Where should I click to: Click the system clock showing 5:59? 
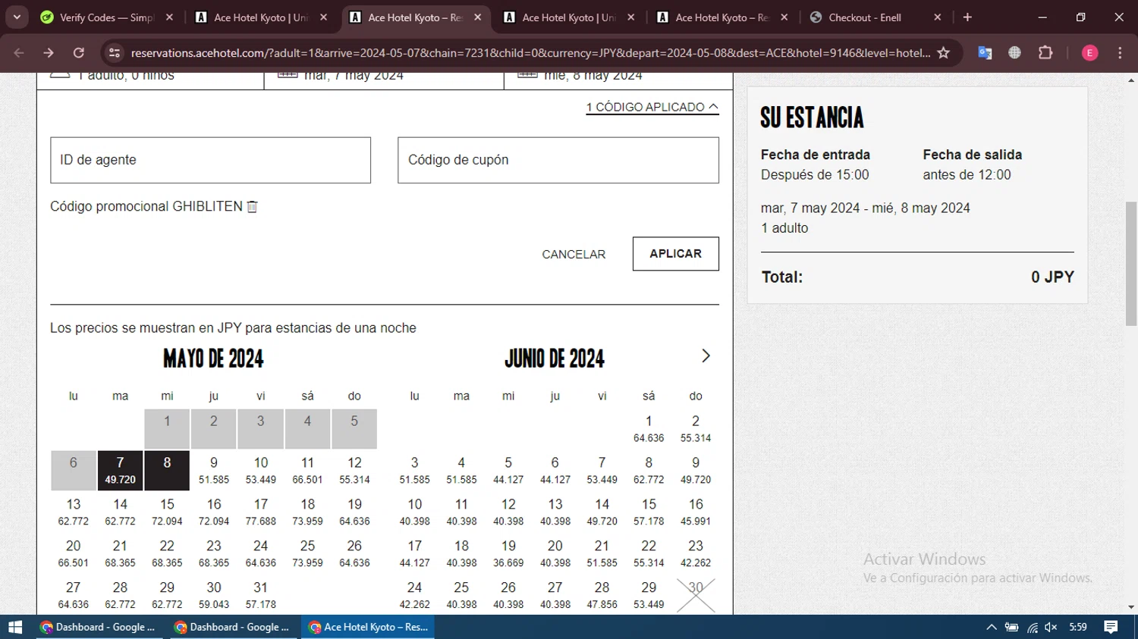coord(1078,627)
